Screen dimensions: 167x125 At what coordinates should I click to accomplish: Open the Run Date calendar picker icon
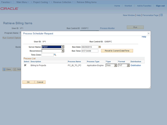[x=100, y=47]
